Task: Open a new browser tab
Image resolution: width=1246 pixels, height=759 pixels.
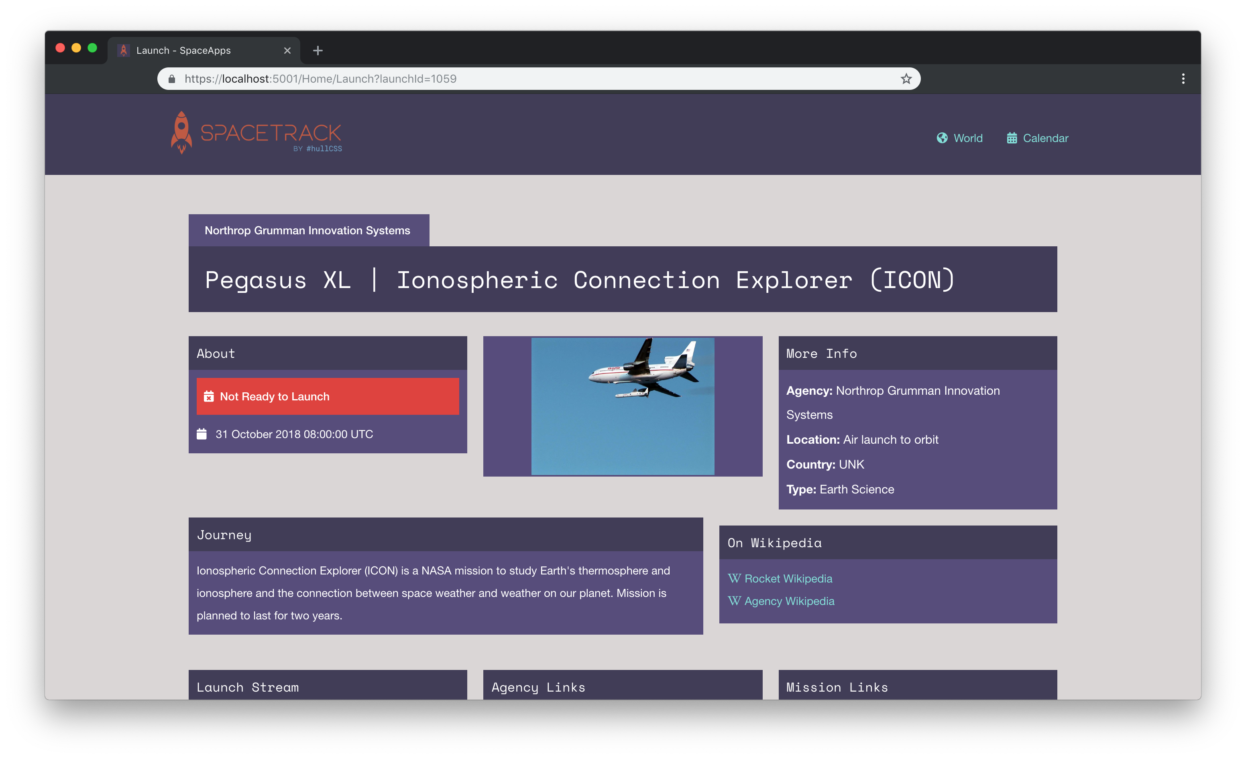Action: tap(318, 51)
